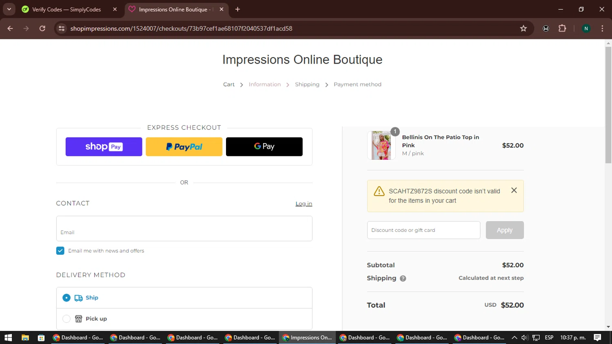
Task: Click the Ship truck icon
Action: [x=78, y=298]
